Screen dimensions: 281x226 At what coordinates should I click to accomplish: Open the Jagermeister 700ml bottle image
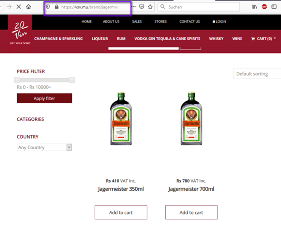191,118
